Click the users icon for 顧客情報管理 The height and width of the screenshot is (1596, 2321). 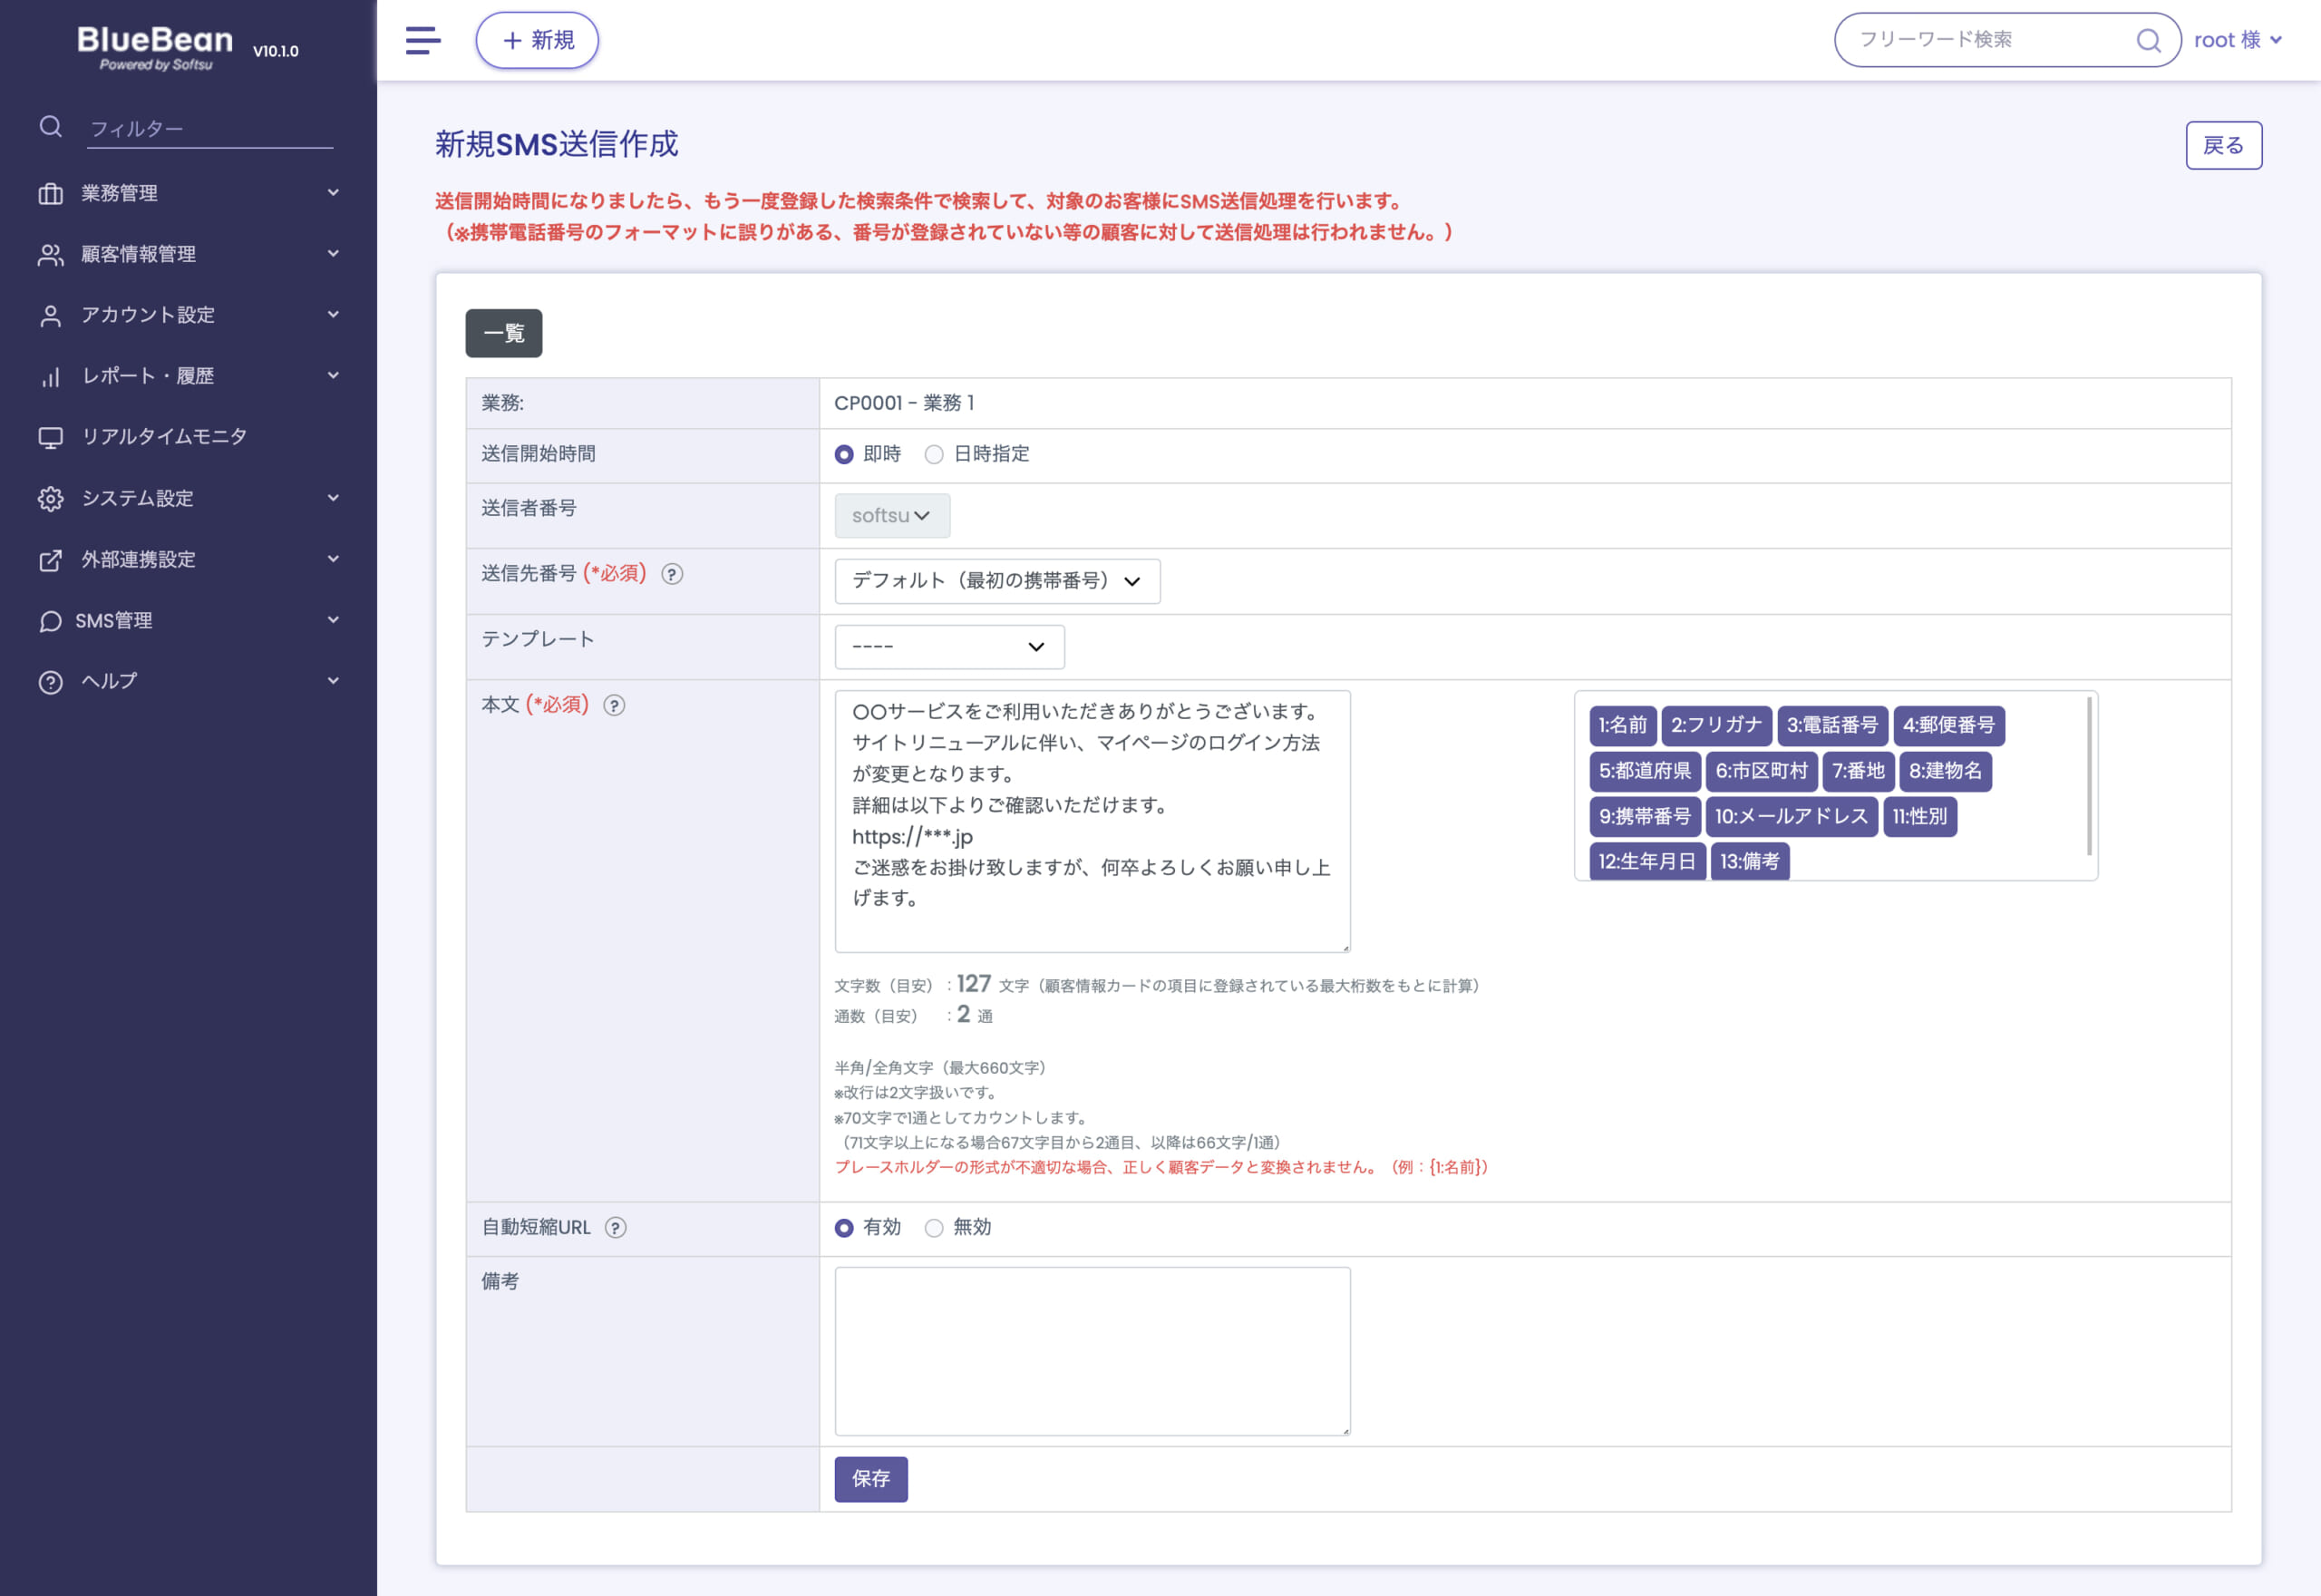point(51,254)
